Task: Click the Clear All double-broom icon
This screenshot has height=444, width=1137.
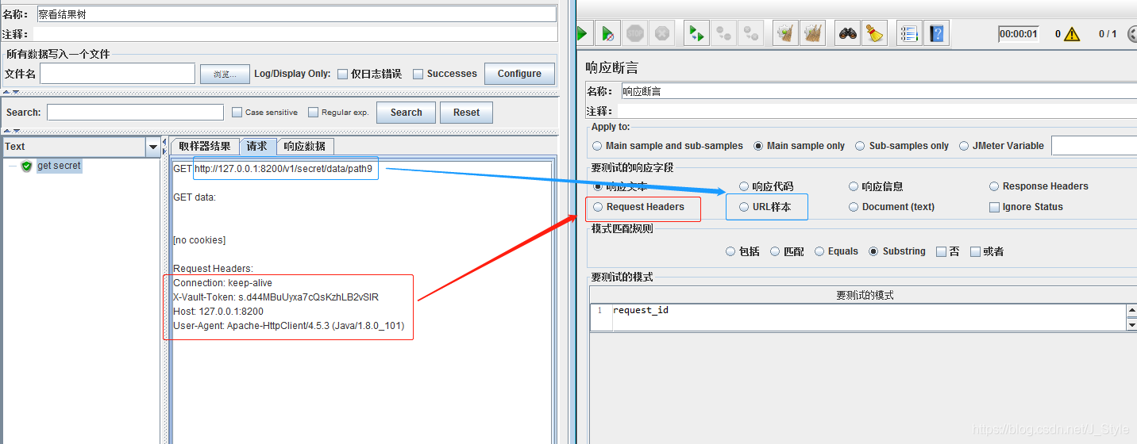Action: (x=812, y=34)
